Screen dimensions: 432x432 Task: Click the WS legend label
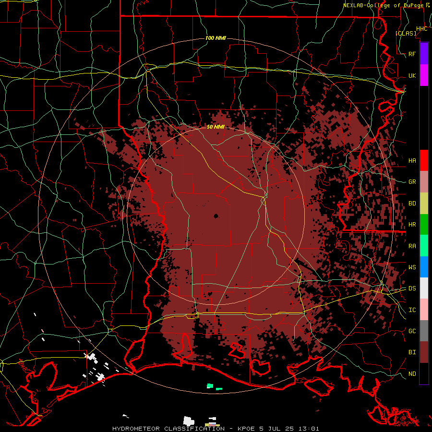coord(412,267)
